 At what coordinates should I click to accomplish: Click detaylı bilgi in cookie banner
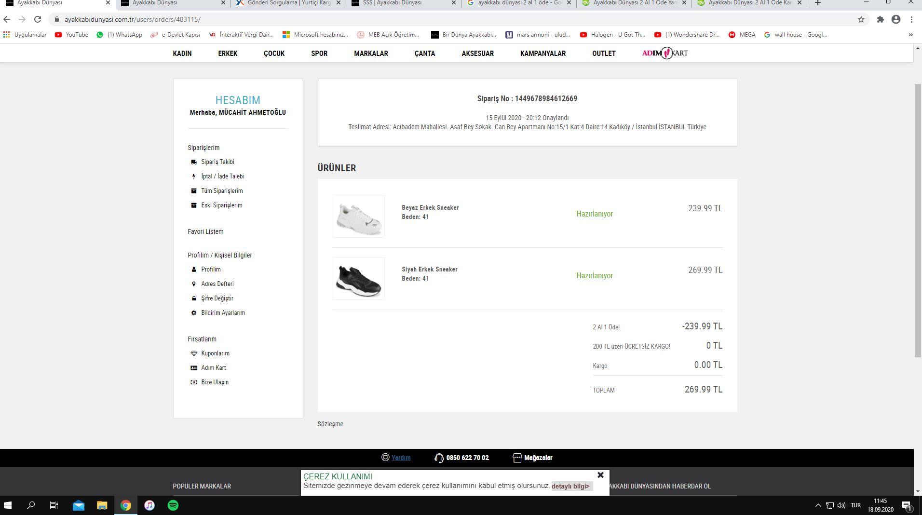[x=571, y=486]
